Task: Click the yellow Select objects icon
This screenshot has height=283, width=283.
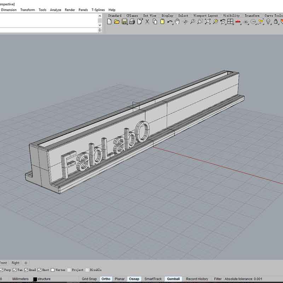Action: (x=261, y=22)
